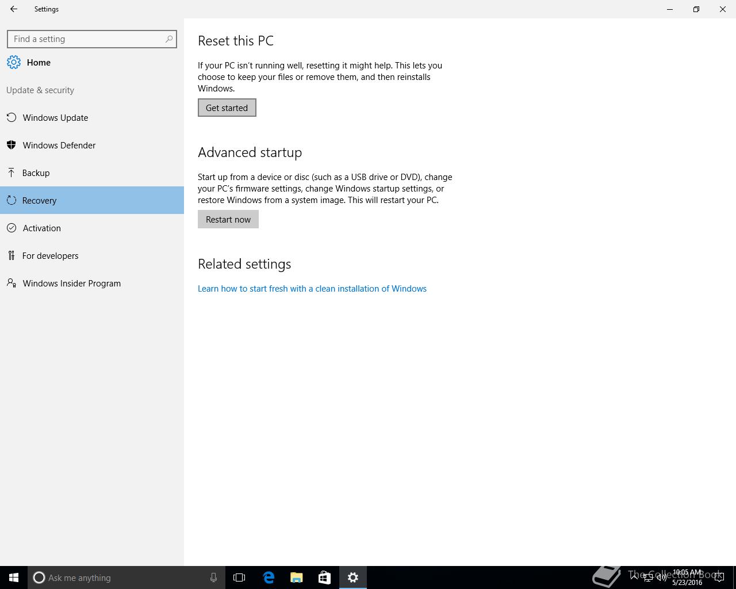Click the Reset this PC heading
The width and height of the screenshot is (736, 589).
(236, 41)
